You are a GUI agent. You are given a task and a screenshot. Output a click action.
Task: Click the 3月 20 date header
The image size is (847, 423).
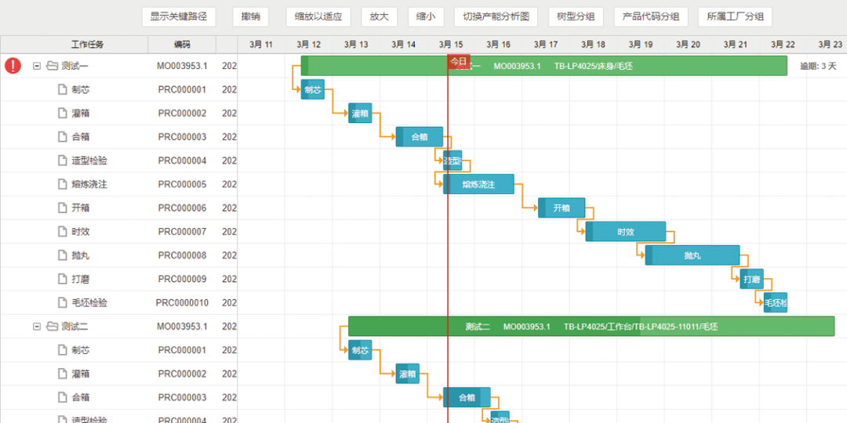tap(688, 45)
